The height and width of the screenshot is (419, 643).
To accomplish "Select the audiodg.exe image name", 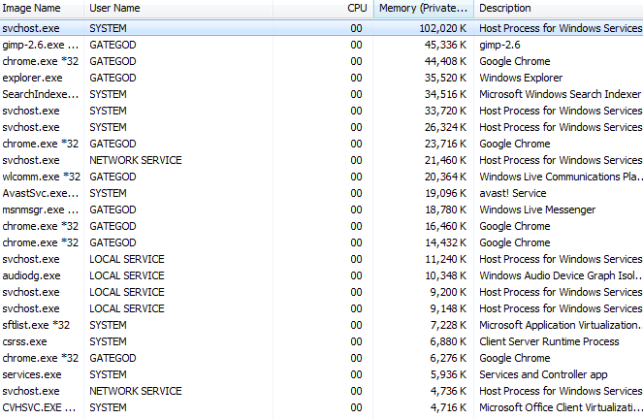I will 32,275.
